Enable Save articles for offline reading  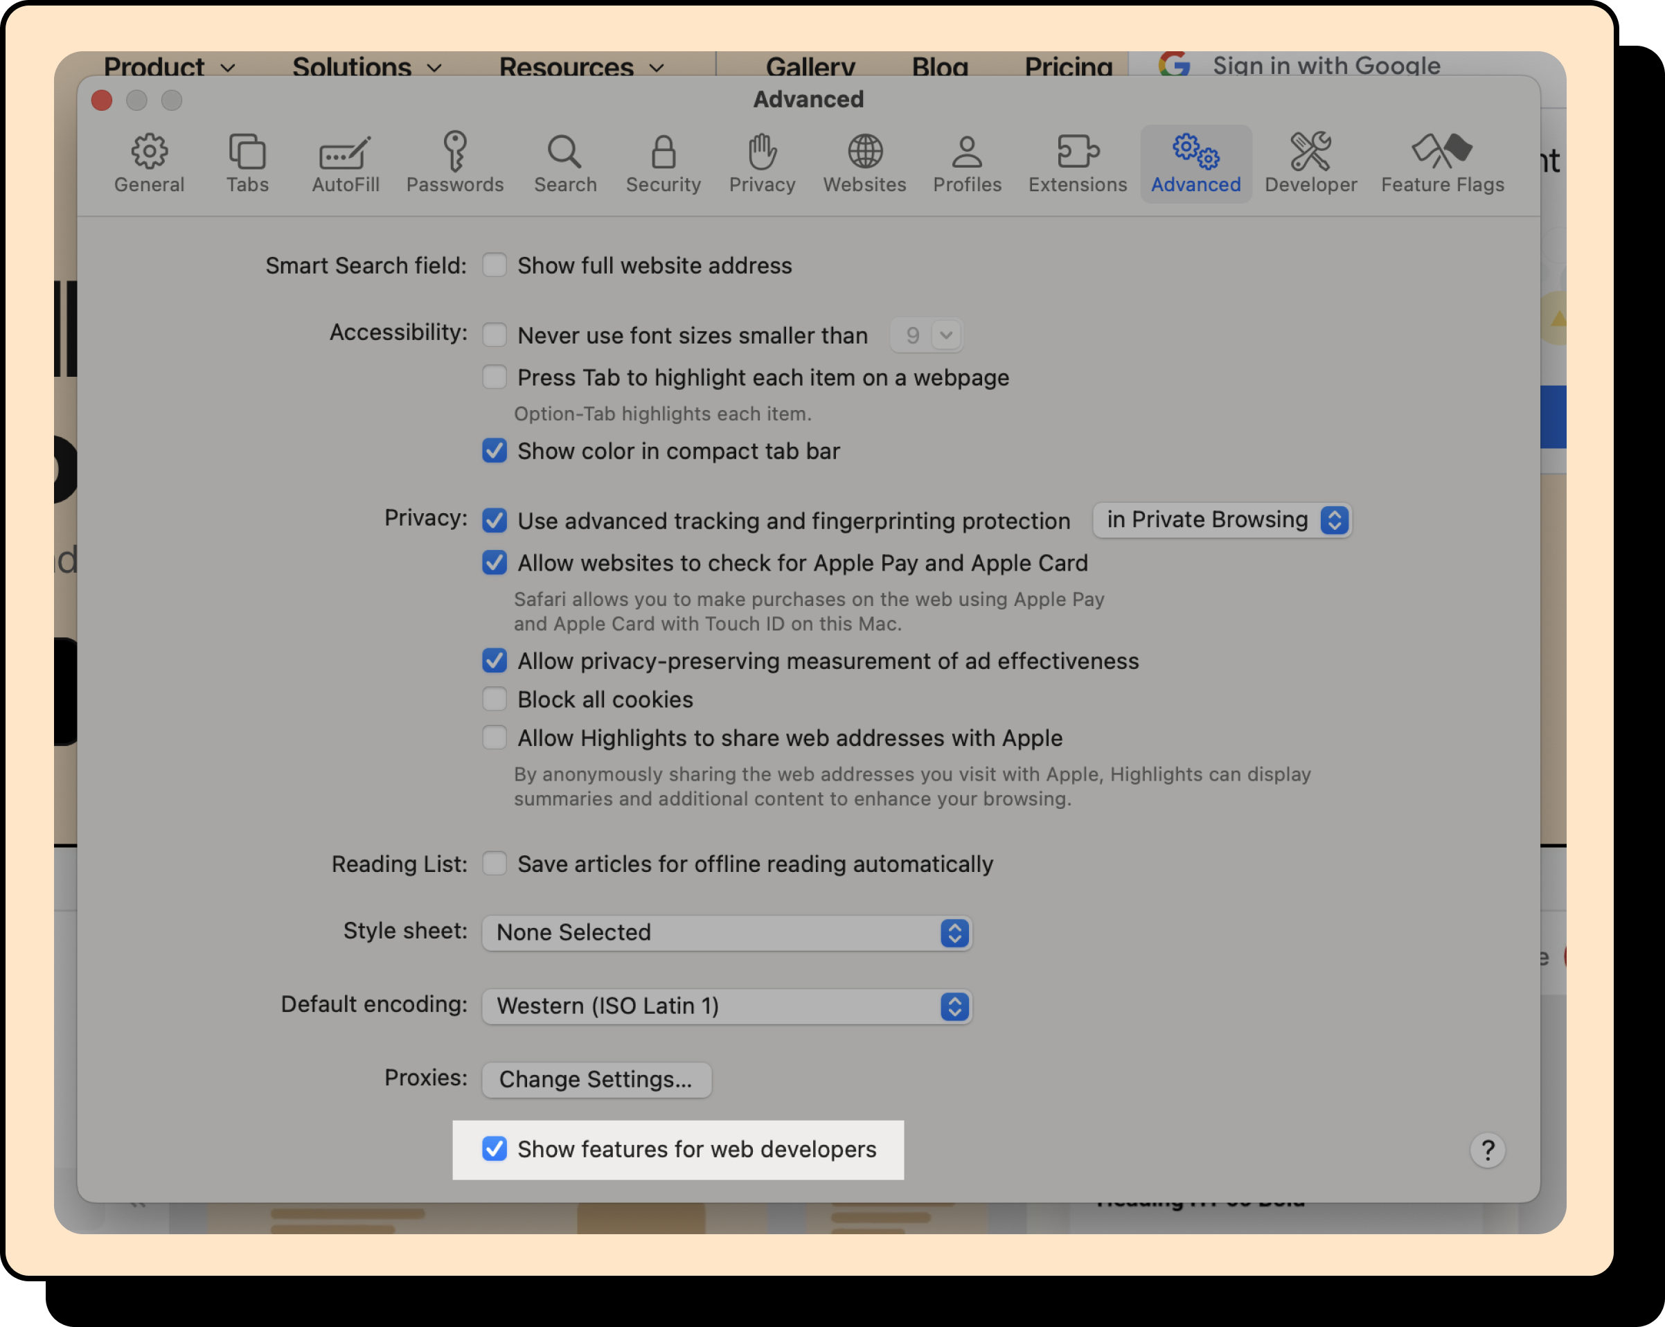pos(495,864)
